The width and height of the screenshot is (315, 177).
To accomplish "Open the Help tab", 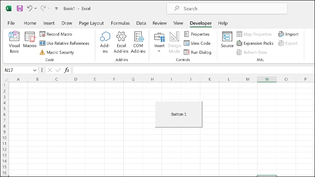I will tap(223, 23).
